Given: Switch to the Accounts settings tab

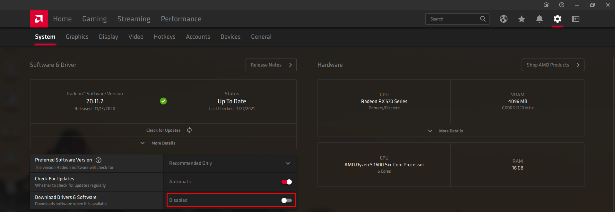Looking at the screenshot, I should coord(198,37).
